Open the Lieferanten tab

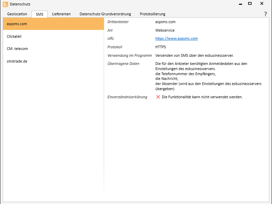pyautogui.click(x=62, y=14)
